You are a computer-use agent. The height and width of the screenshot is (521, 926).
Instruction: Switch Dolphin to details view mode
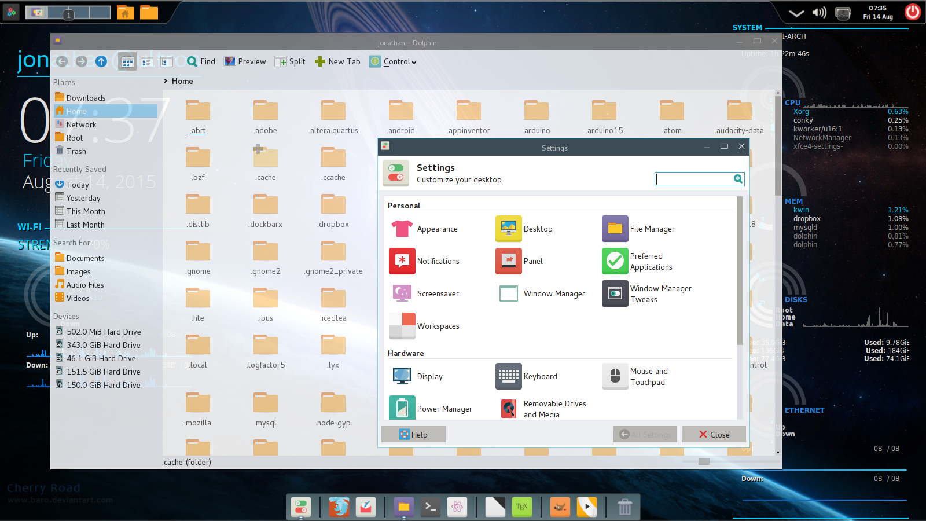167,61
